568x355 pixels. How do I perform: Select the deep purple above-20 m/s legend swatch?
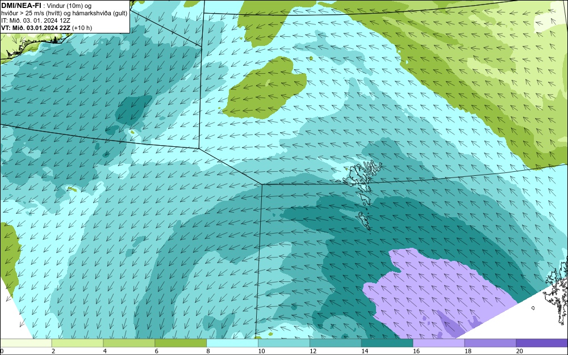tap(542, 343)
